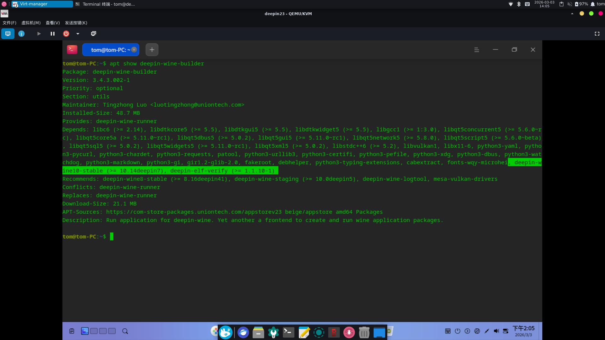Pause the deepin23 virtual machine
Screen dimensions: 605x340
(53, 34)
